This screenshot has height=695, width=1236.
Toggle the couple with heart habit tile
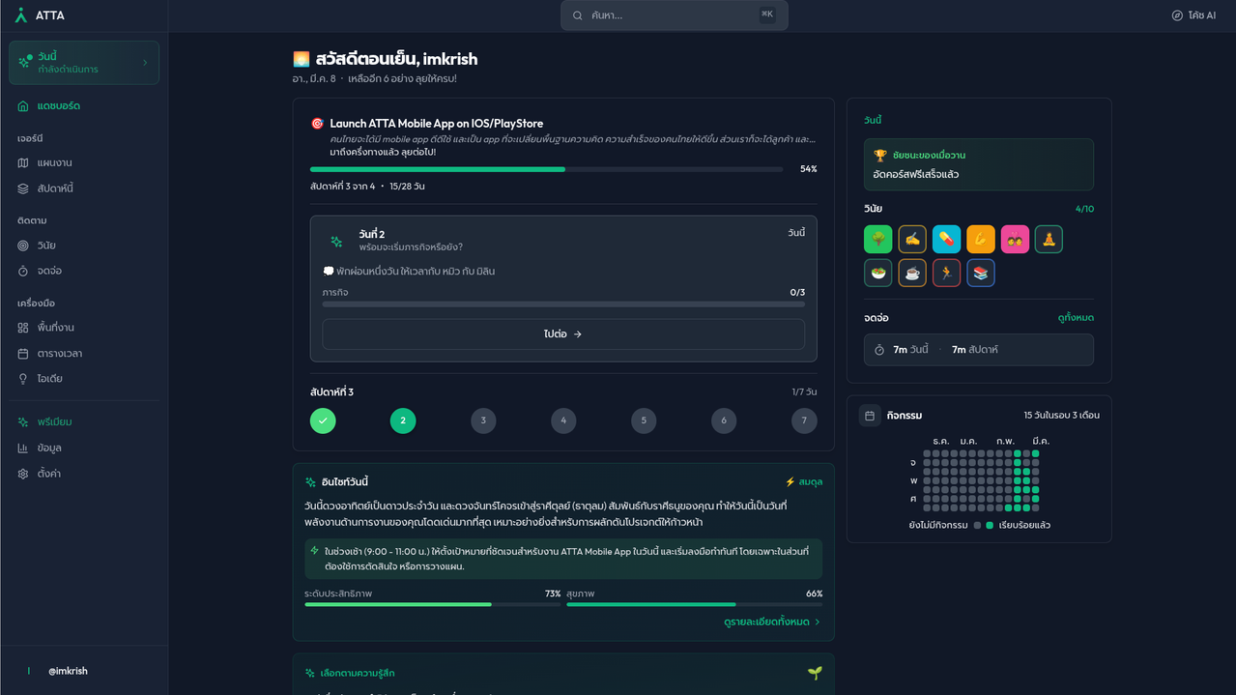click(1015, 239)
